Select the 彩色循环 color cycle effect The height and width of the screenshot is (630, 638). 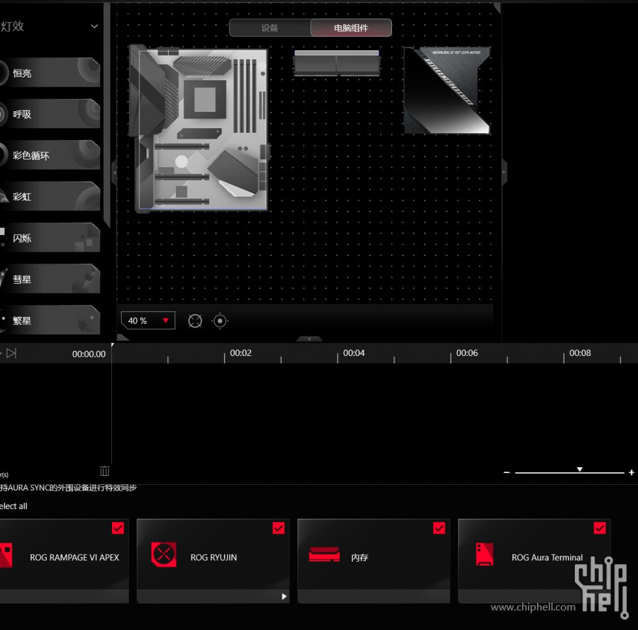tap(50, 155)
